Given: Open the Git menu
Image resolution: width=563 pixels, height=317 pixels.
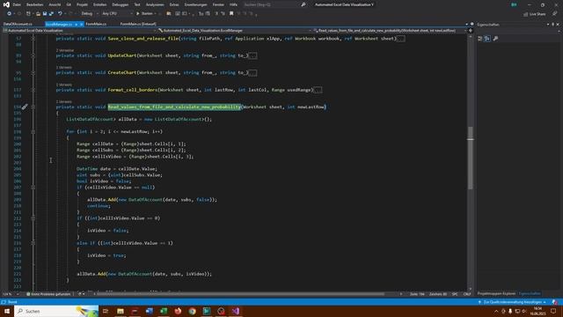Looking at the screenshot, I should click(x=69, y=4).
